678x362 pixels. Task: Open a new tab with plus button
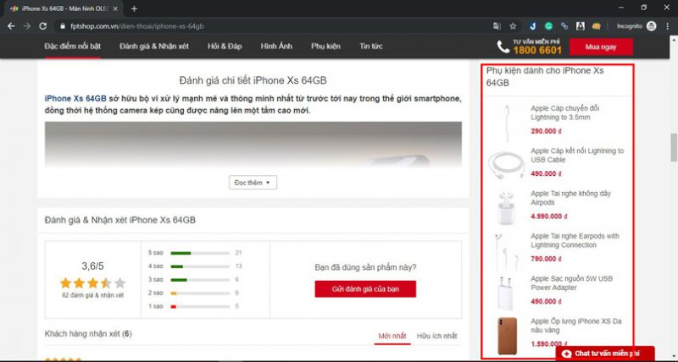(134, 8)
